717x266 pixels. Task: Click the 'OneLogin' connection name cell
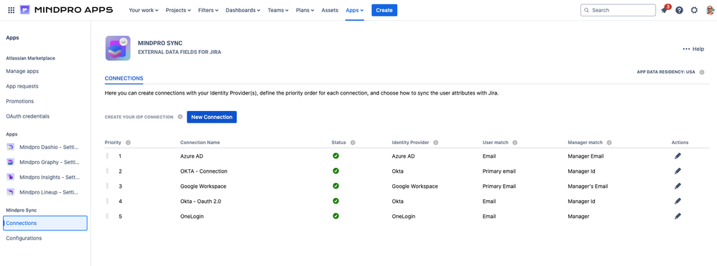click(192, 217)
